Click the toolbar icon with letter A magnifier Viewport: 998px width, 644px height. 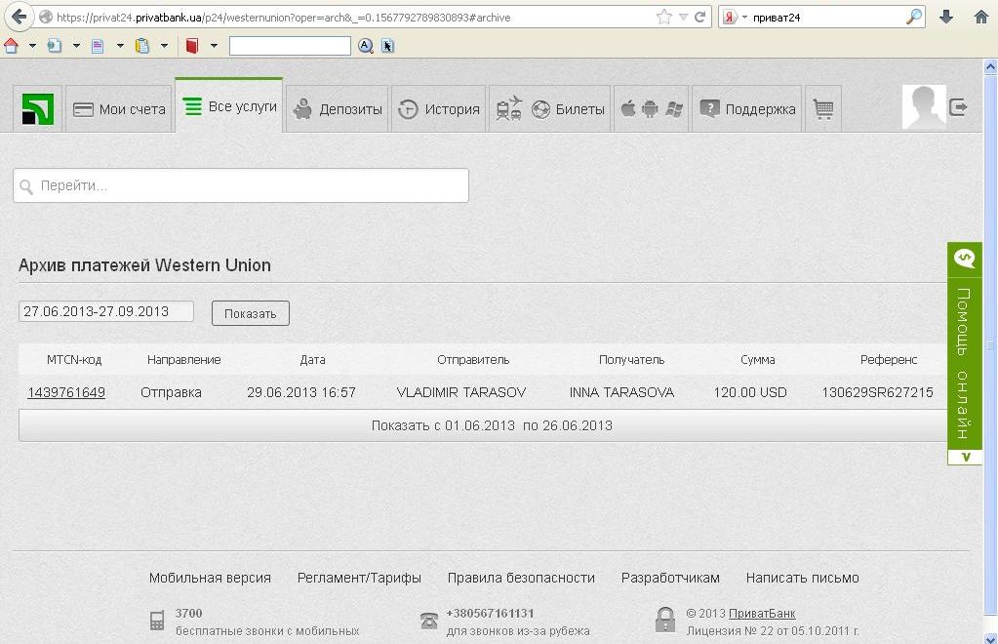pyautogui.click(x=365, y=45)
